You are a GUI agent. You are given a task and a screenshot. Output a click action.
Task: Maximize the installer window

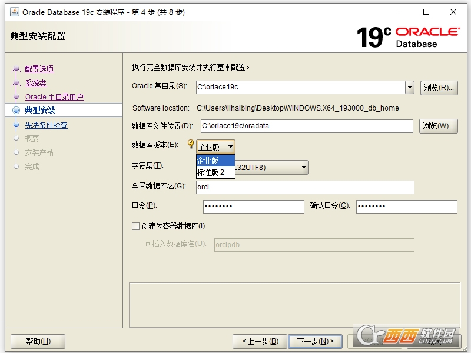pos(426,12)
